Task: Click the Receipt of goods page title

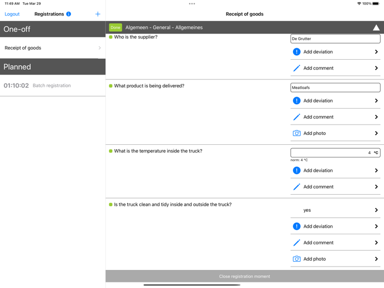Action: [x=245, y=14]
